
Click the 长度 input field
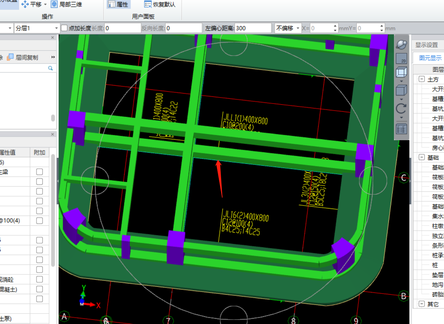122,28
